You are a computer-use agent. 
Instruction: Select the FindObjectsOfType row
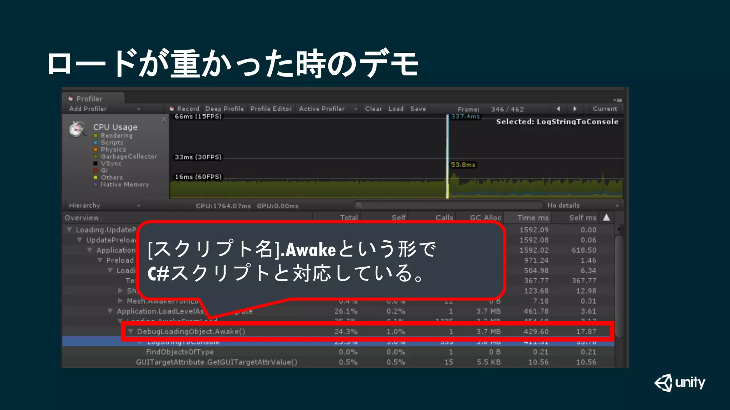[x=338, y=352]
